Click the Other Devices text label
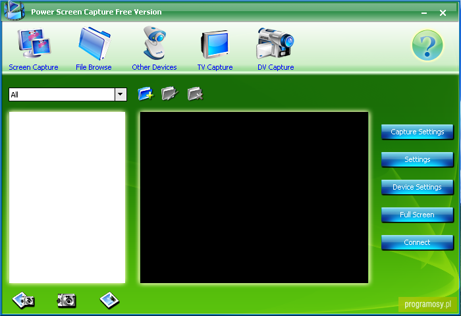 154,67
